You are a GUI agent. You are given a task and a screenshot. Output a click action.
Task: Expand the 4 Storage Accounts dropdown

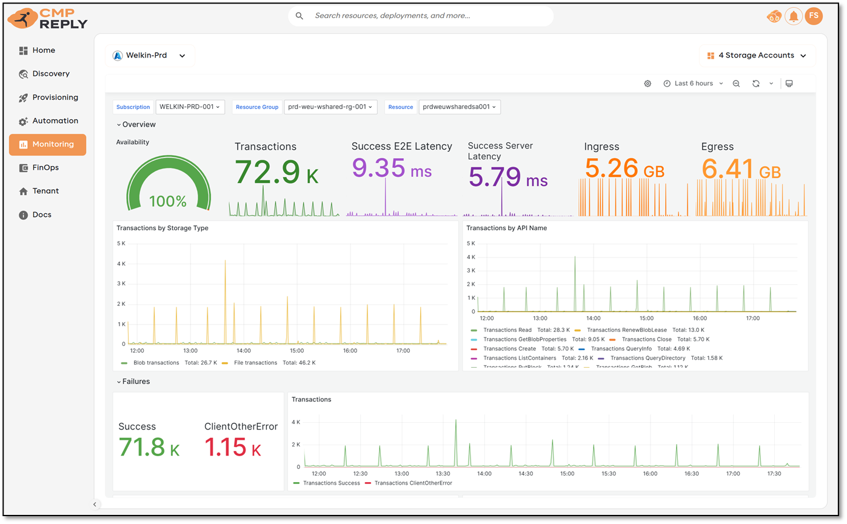[x=757, y=56]
